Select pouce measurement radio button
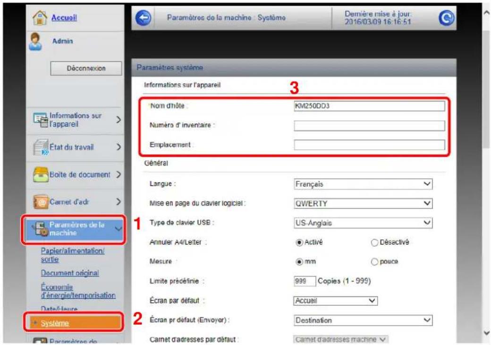This screenshot has width=491, height=345. [374, 262]
